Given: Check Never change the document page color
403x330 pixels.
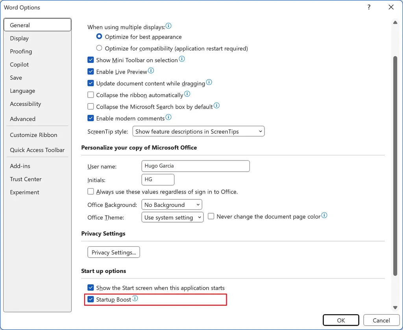Looking at the screenshot, I should point(211,216).
